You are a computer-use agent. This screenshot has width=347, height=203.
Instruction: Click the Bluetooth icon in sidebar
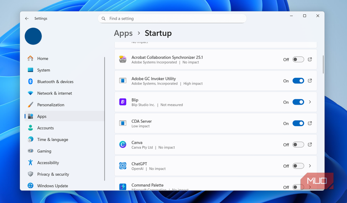tap(30, 82)
